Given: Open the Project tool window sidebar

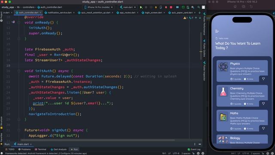Looking at the screenshot, I should [1, 17].
